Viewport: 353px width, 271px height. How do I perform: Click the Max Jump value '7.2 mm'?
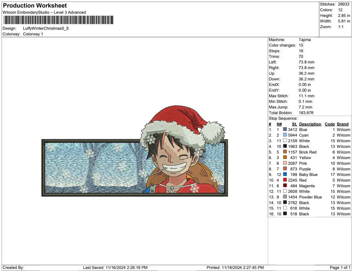coord(306,107)
